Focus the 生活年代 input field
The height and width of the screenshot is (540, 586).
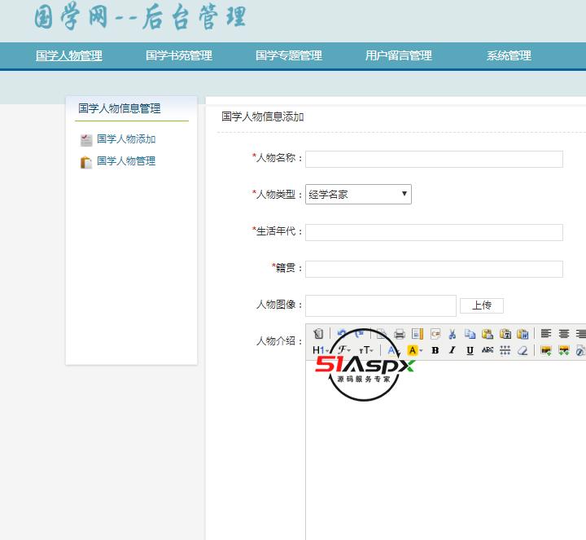[x=434, y=232]
